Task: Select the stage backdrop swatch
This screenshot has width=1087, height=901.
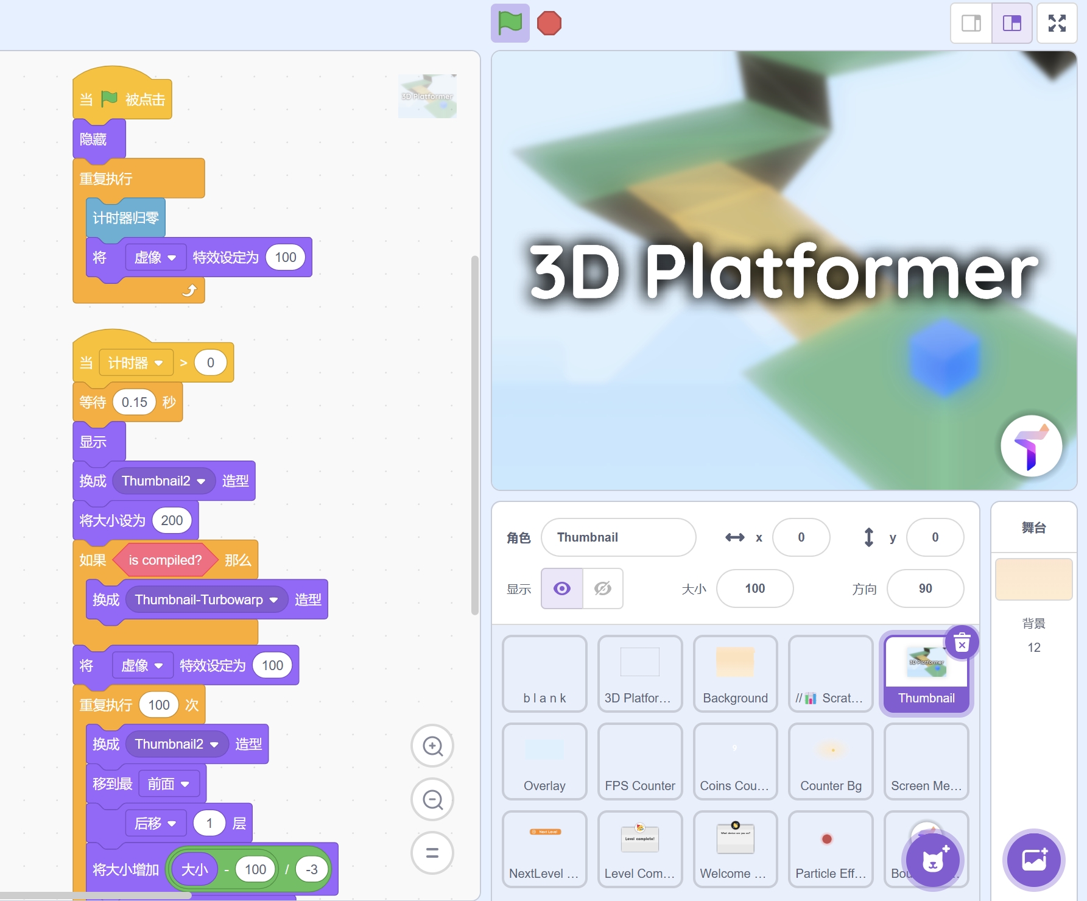Action: pos(1033,579)
